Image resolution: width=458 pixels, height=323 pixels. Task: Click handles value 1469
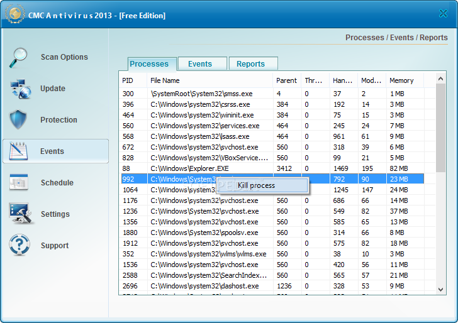[x=340, y=168]
